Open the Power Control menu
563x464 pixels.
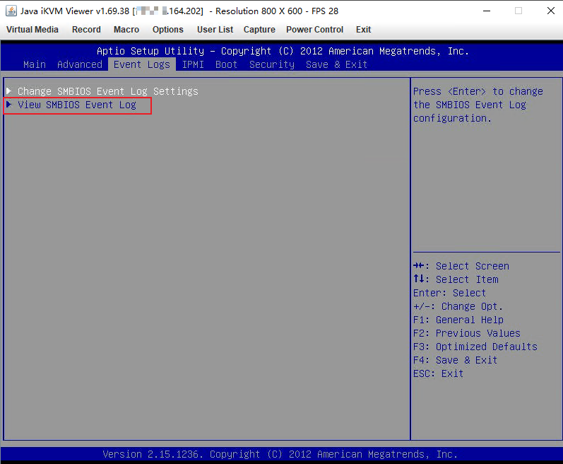[314, 30]
